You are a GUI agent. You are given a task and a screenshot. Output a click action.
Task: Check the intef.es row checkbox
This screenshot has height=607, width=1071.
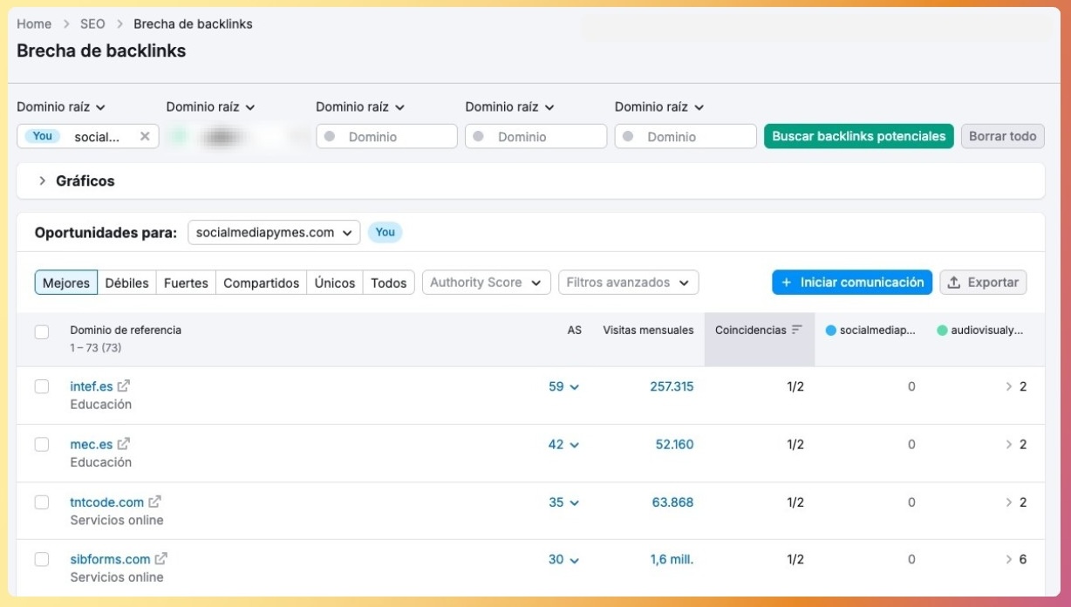[x=42, y=386]
